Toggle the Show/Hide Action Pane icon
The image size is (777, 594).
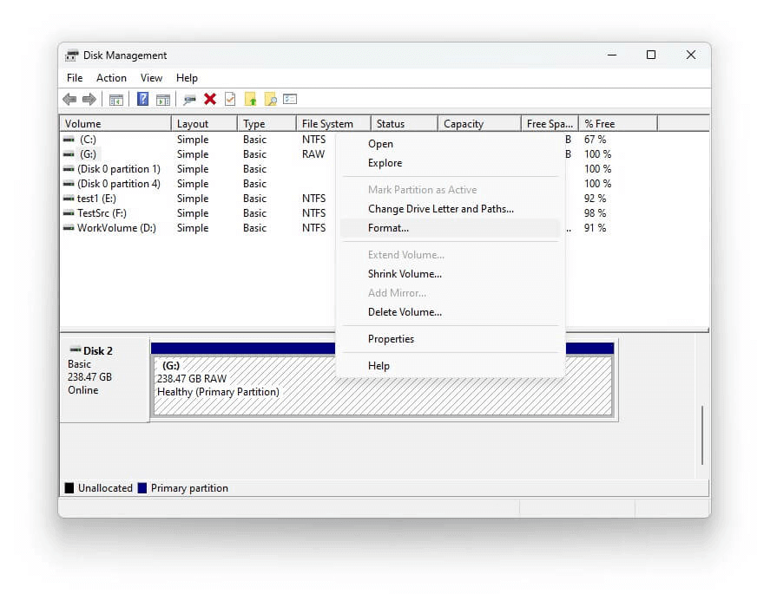[163, 99]
